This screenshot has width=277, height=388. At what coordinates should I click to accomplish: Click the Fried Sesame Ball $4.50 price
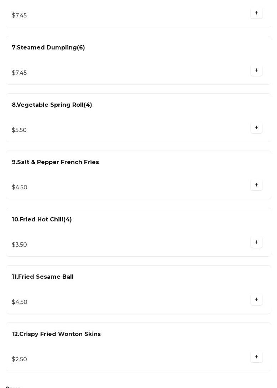coord(20,302)
